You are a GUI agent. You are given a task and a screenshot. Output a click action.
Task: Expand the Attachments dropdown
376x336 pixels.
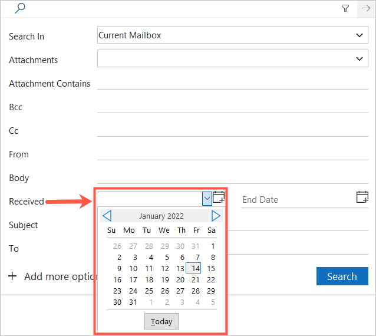click(x=360, y=59)
